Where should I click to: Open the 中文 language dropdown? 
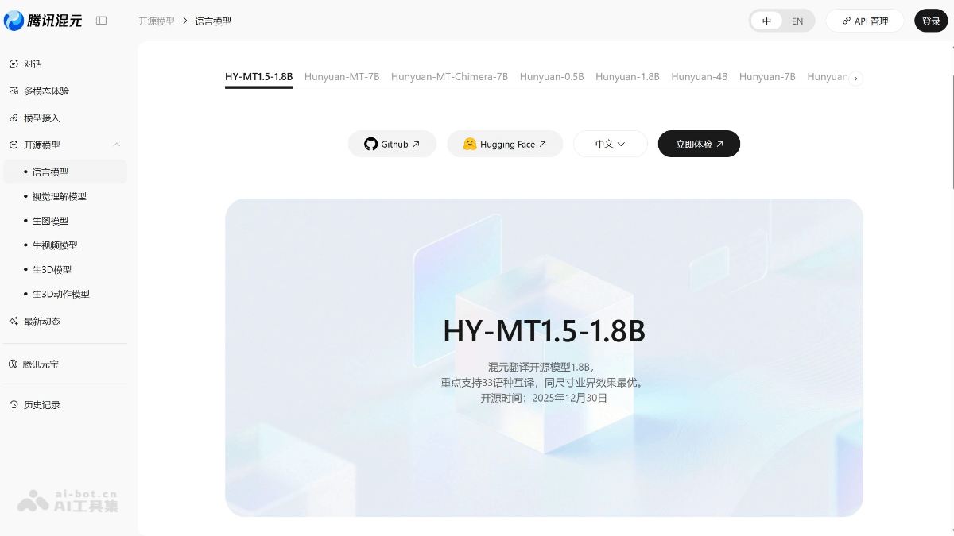[x=611, y=144]
